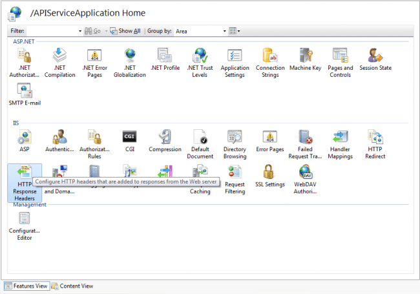Open the Output Caching feature

pyautogui.click(x=200, y=179)
